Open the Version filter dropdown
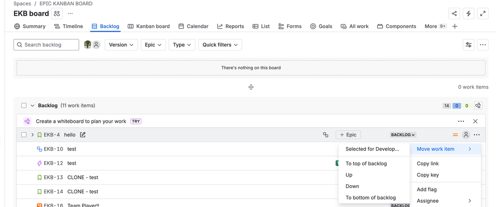This screenshot has width=496, height=207. click(x=121, y=45)
